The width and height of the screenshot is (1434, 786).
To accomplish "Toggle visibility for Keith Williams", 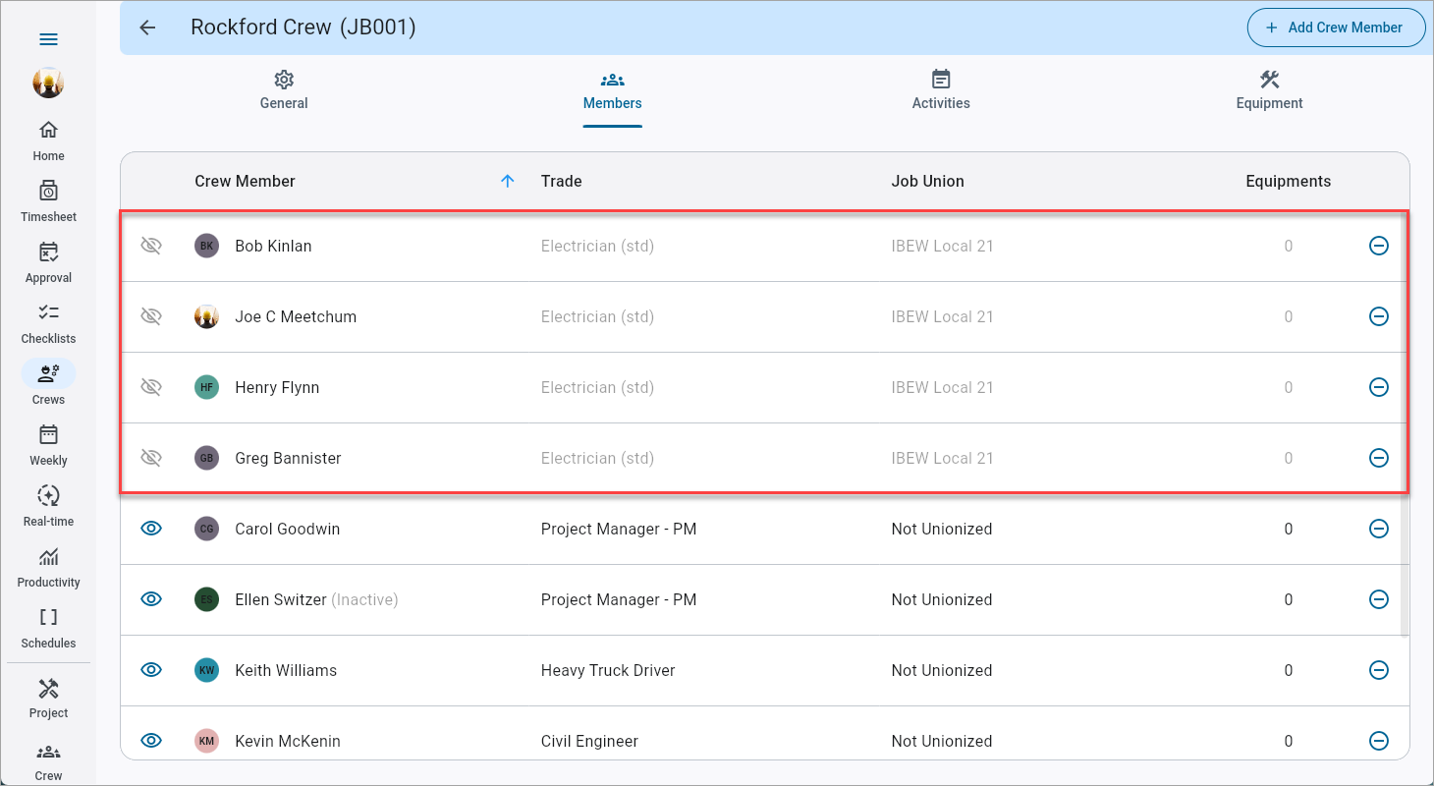I will [x=150, y=670].
